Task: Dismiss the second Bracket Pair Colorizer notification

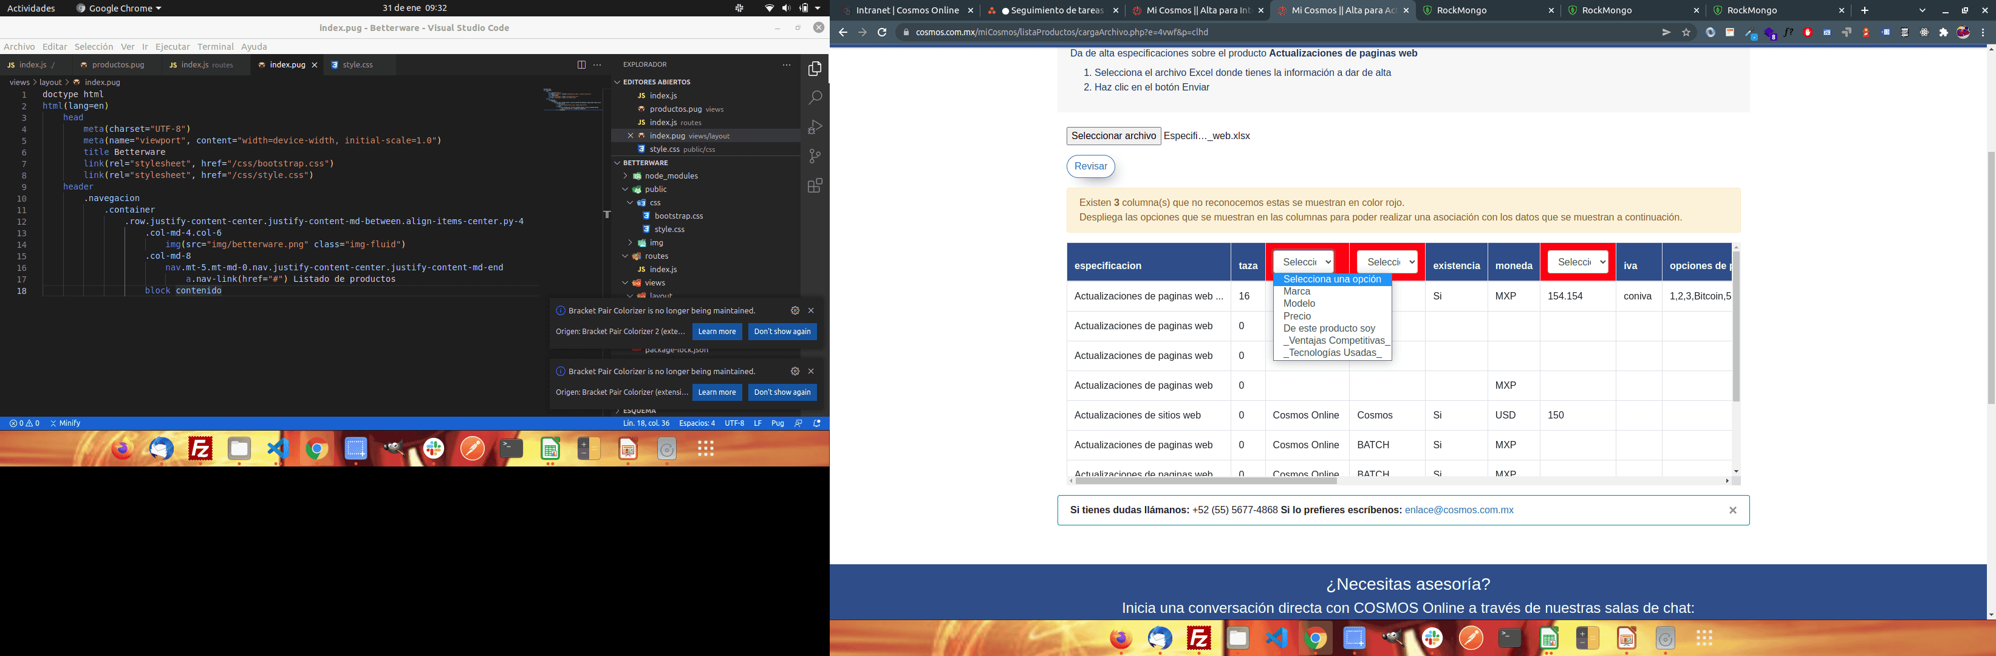Action: click(x=812, y=372)
